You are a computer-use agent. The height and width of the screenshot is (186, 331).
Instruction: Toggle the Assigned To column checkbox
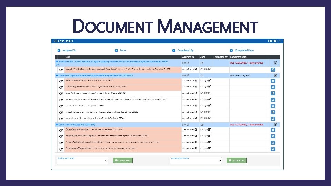click(59, 50)
